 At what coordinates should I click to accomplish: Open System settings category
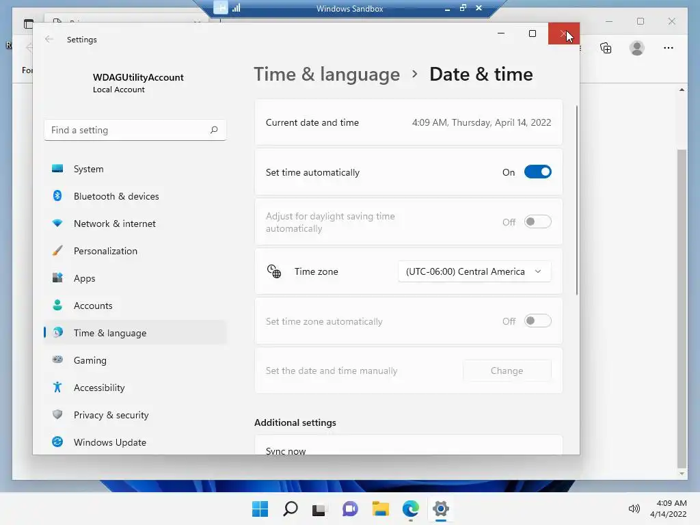(135, 169)
